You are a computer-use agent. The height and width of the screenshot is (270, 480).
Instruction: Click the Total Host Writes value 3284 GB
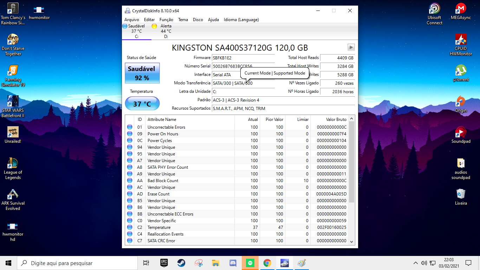click(337, 66)
